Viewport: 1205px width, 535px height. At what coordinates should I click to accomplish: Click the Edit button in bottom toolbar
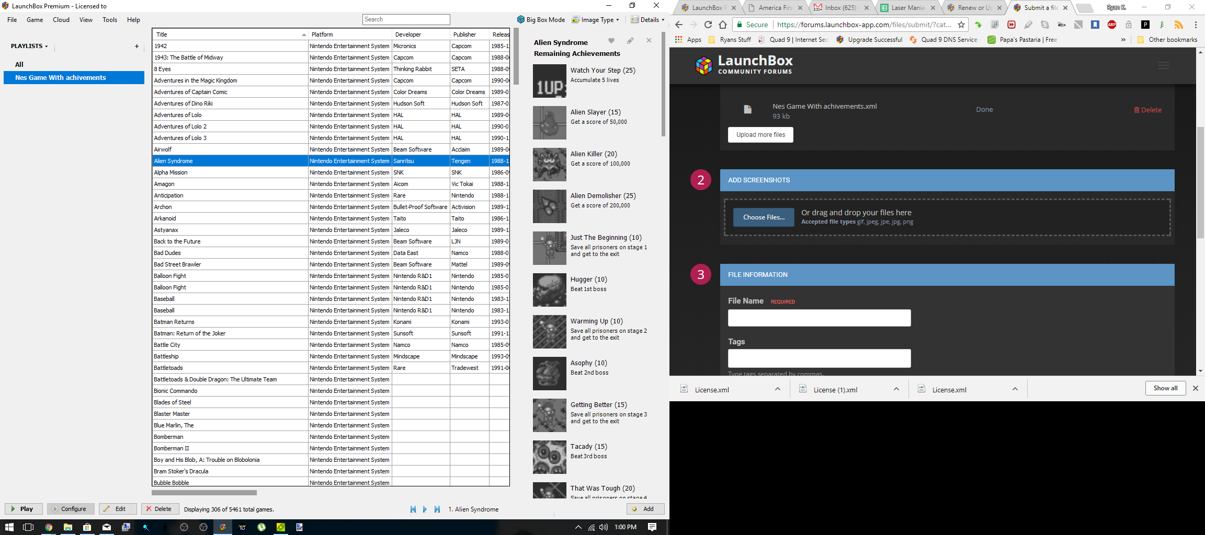[118, 509]
